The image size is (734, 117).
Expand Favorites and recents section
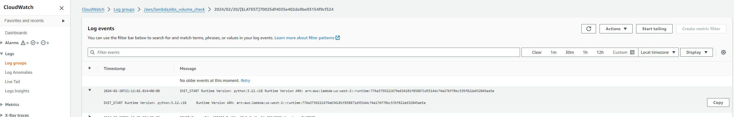[63, 21]
